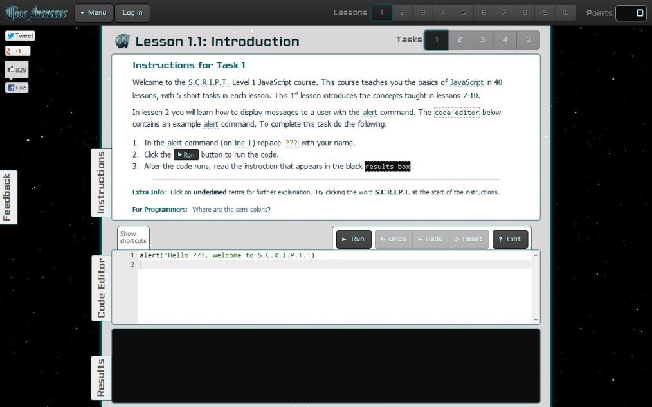Collapse the Code Editor side tab

(x=101, y=288)
